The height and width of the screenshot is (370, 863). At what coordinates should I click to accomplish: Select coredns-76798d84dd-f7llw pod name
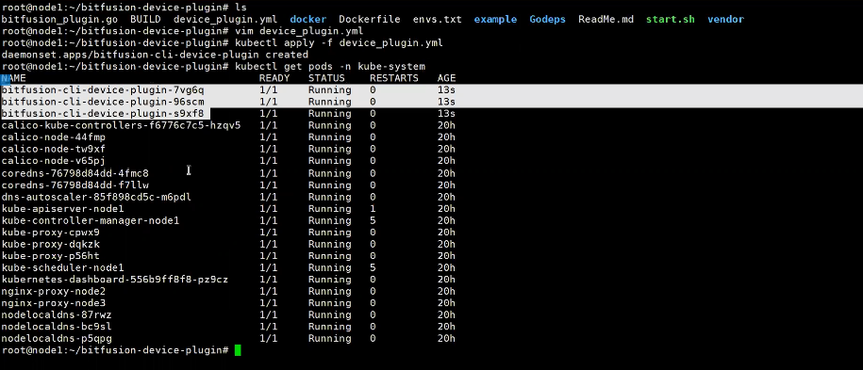pyautogui.click(x=75, y=185)
